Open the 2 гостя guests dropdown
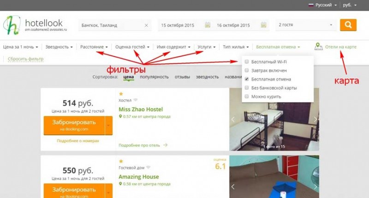Viewport: 369px width, 198px height. (305, 25)
